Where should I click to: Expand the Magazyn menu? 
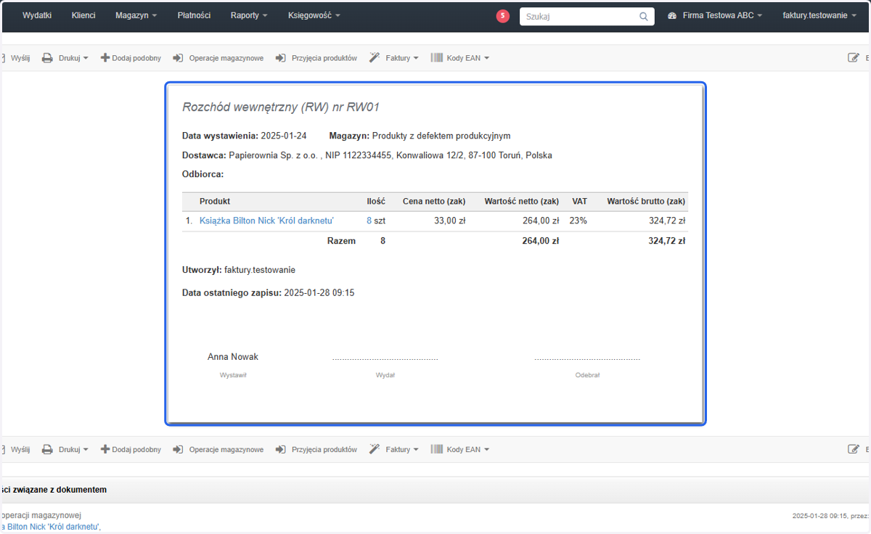pos(136,15)
